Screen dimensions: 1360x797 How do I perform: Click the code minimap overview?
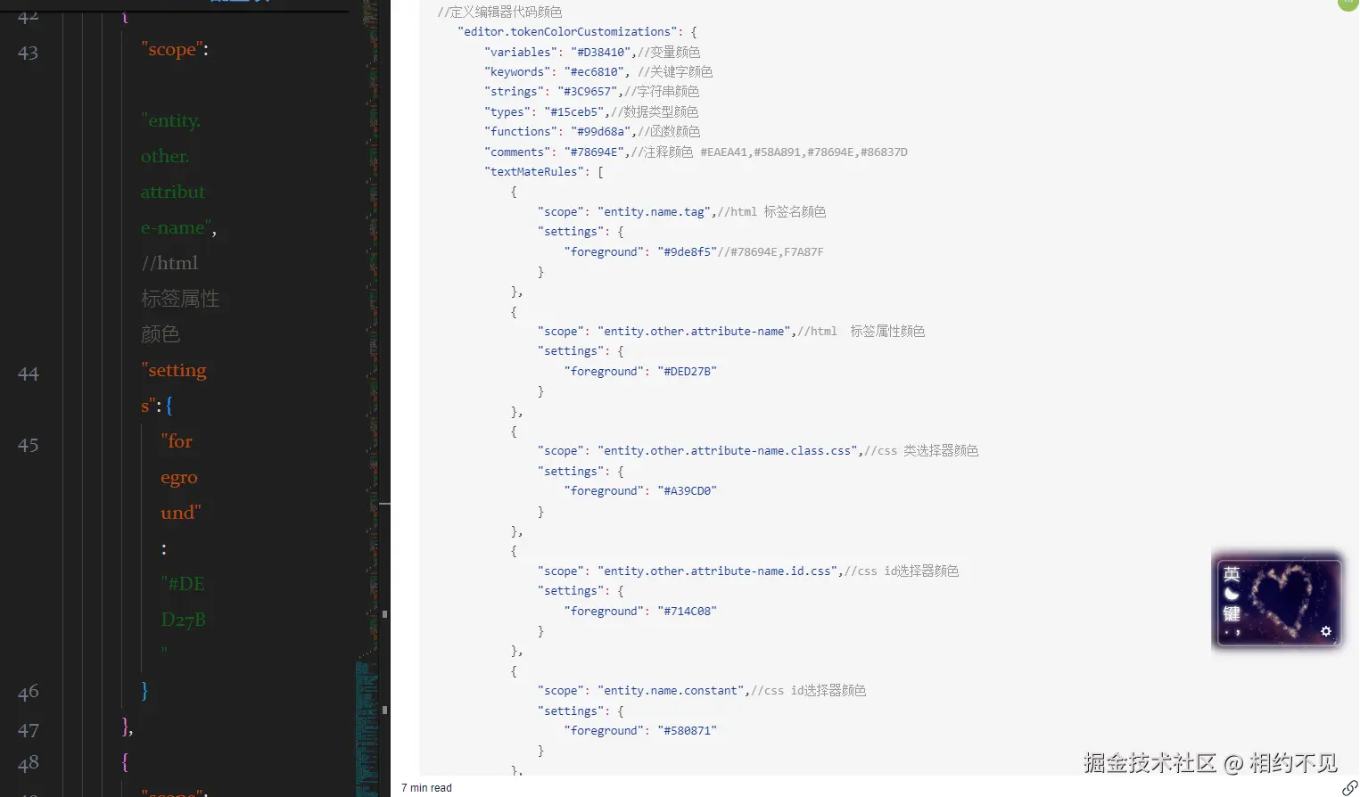[367, 357]
